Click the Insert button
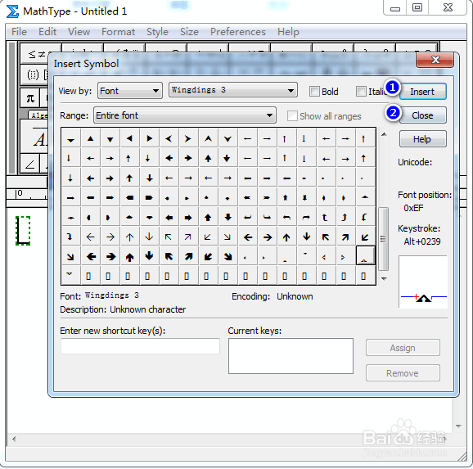This screenshot has height=469, width=473. pos(422,92)
